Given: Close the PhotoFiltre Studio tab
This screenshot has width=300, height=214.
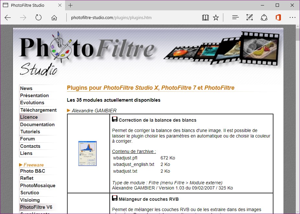Looking at the screenshot, I should point(60,5).
